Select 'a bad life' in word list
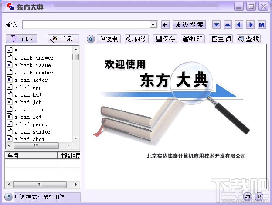 30,110
